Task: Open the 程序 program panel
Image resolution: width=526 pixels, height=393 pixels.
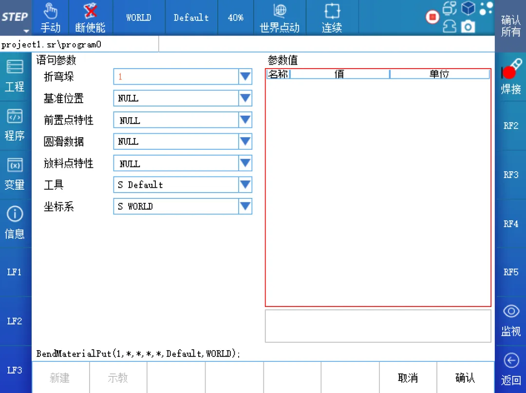Action: (15, 125)
